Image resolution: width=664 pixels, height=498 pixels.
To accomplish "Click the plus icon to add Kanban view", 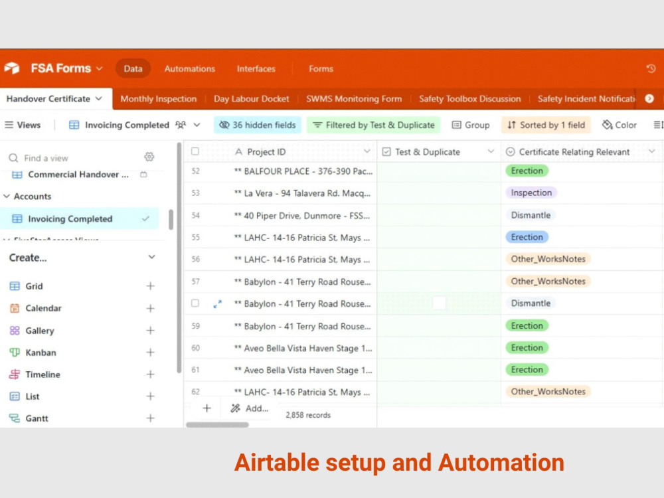I will [150, 353].
